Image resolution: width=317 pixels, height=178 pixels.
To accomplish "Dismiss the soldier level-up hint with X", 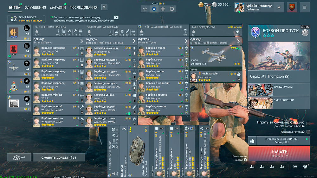I will (x=116, y=17).
